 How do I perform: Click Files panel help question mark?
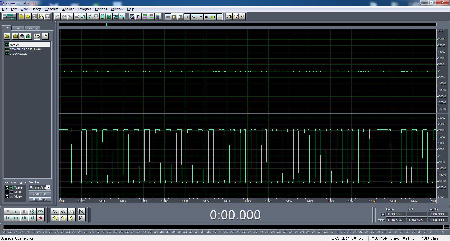45,36
